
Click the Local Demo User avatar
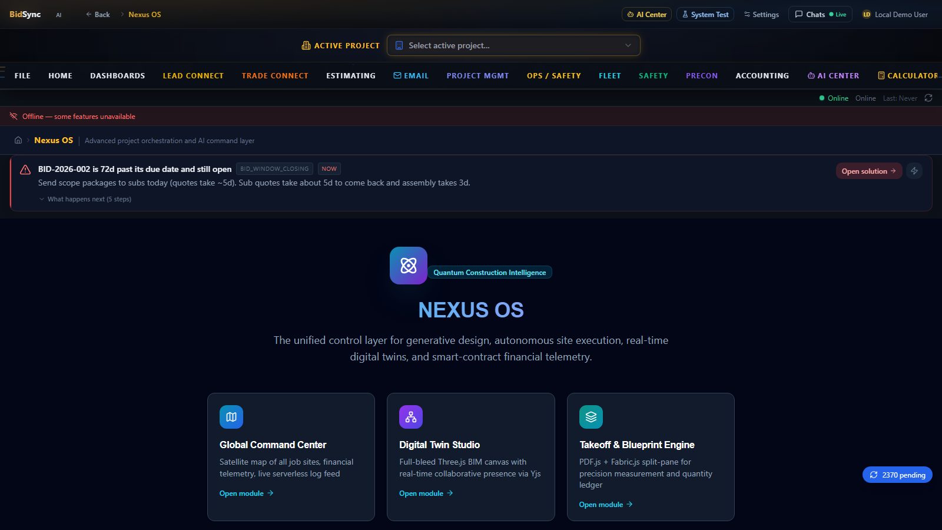tap(867, 14)
